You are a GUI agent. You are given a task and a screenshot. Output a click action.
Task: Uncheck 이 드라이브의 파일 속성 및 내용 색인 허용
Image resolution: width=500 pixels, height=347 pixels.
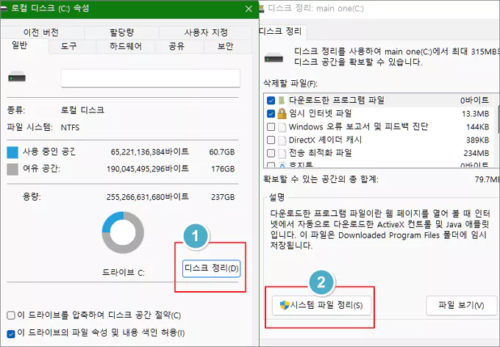click(x=11, y=334)
